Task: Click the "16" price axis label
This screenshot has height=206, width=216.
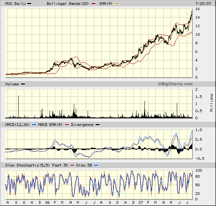Action: 198,9
